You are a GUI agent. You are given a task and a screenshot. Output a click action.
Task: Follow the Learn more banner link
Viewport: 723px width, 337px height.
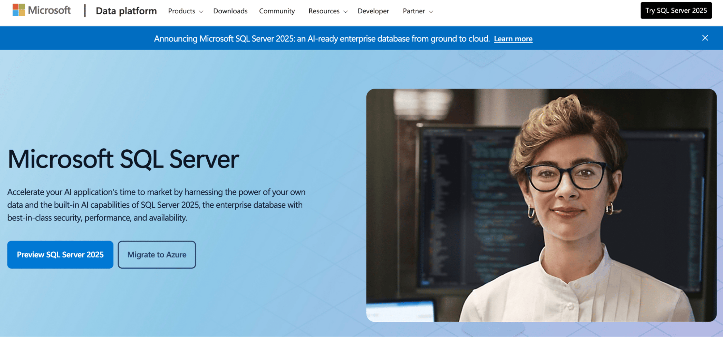click(513, 39)
